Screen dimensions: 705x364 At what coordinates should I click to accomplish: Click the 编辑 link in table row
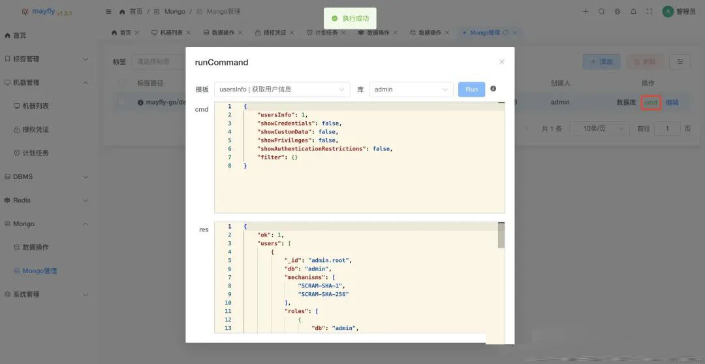672,103
